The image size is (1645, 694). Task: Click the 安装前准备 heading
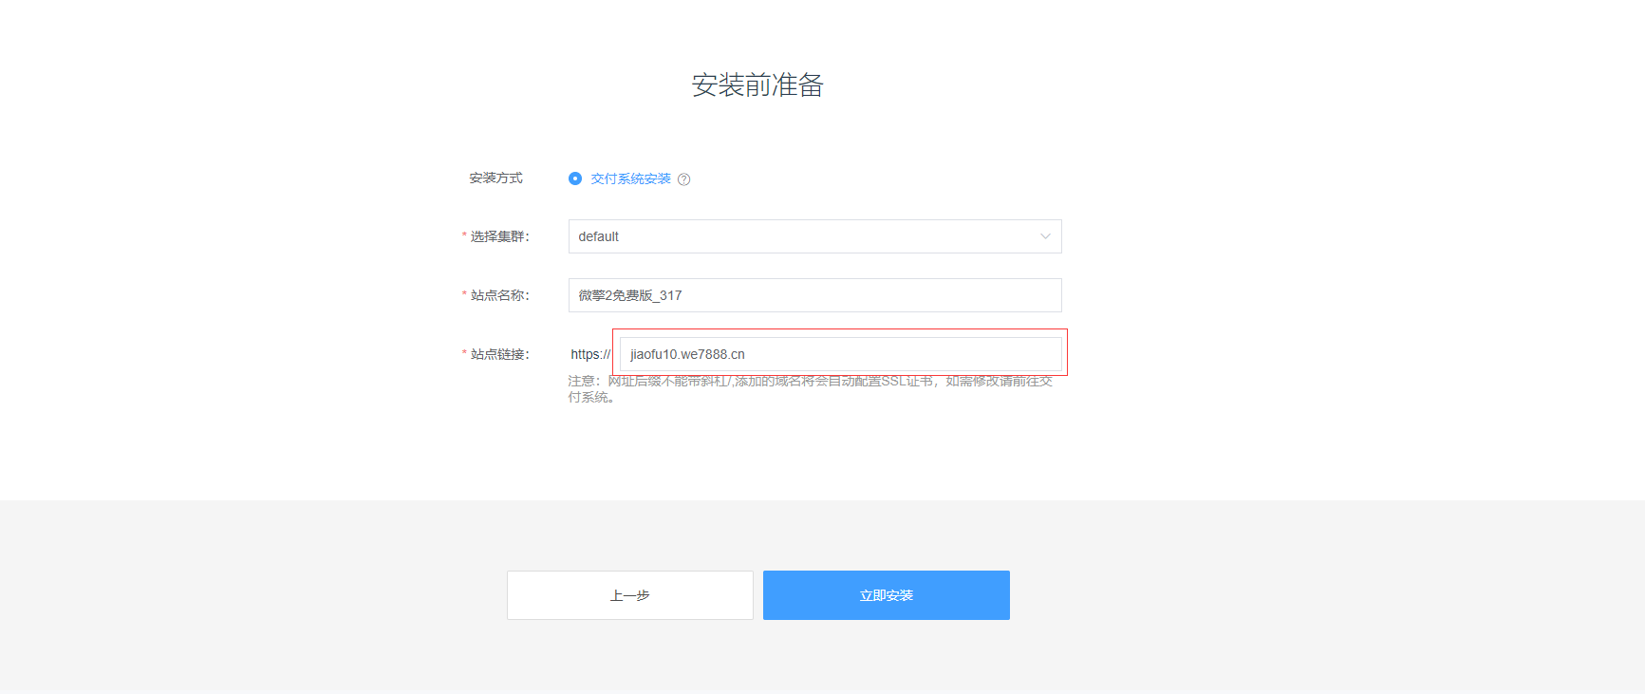click(757, 85)
